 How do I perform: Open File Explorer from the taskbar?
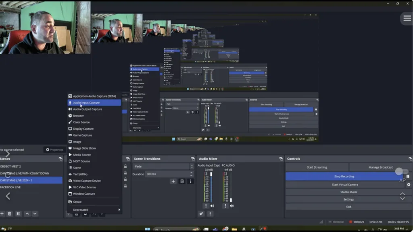point(234,229)
